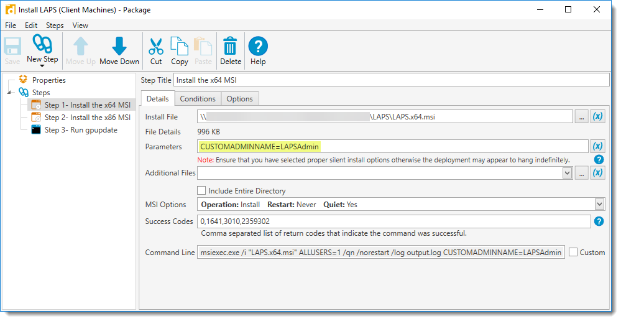Click the Delete trash can icon
Viewport: 621px width, 321px height.
230,47
